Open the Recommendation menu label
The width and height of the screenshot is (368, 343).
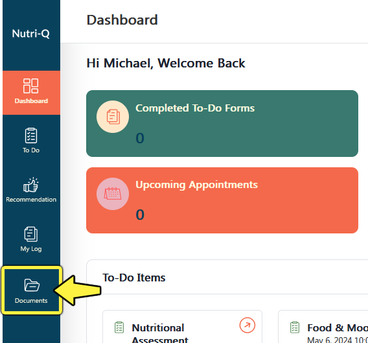point(31,200)
